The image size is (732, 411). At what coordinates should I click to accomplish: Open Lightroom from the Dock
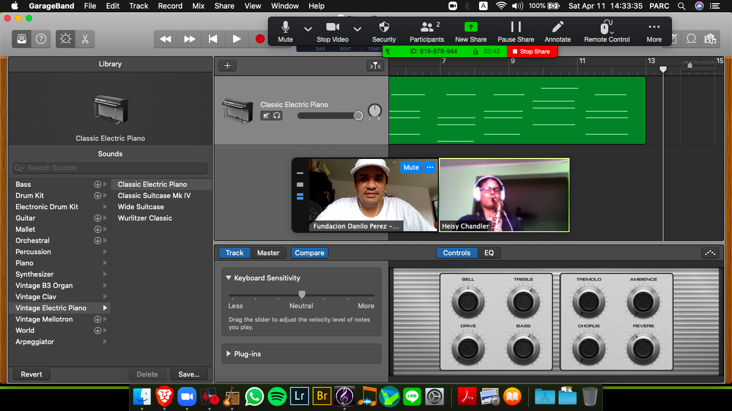300,397
